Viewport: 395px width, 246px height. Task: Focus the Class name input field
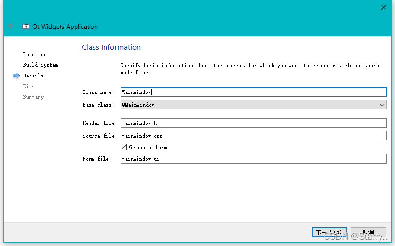click(x=254, y=92)
